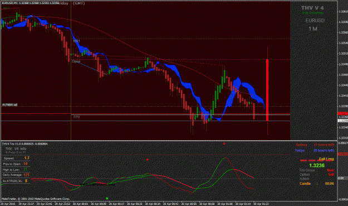Click the 1.32315 price axis label

(344, 138)
